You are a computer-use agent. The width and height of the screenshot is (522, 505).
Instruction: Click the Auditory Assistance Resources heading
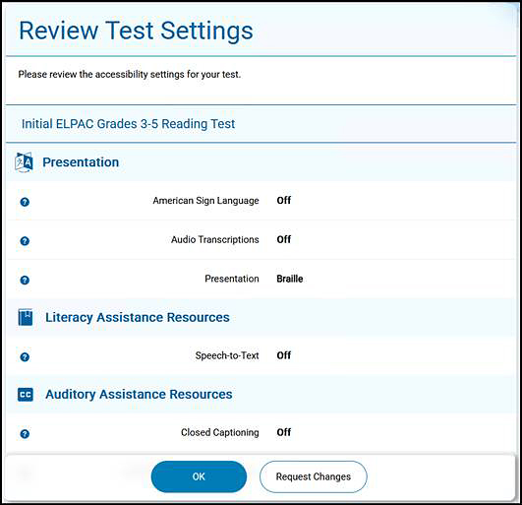[139, 395]
